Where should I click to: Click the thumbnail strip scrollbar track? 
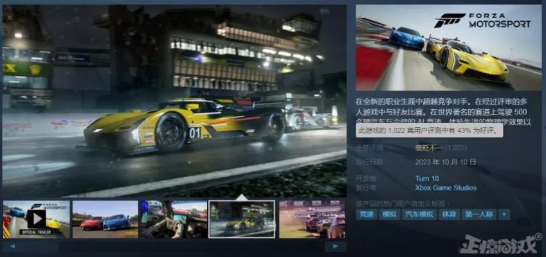pyautogui.click(x=174, y=246)
